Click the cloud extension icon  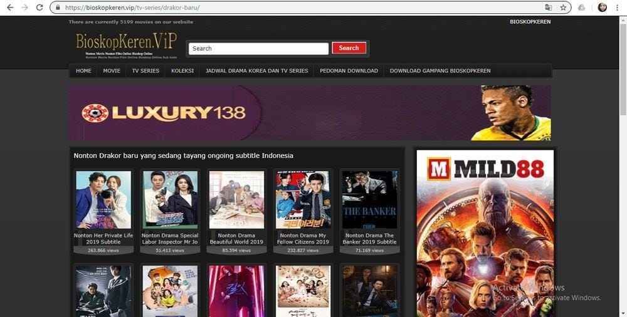tap(581, 8)
